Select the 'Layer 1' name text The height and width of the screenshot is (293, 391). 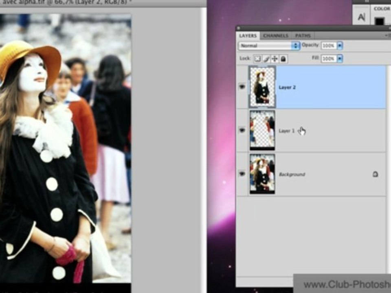[286, 131]
